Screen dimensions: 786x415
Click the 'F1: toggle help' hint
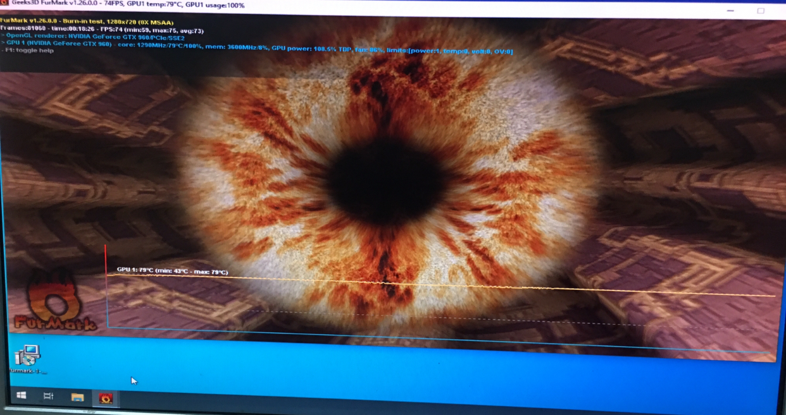[28, 51]
